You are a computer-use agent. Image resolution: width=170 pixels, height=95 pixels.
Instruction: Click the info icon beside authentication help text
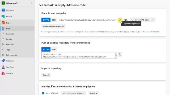coord(42,32)
